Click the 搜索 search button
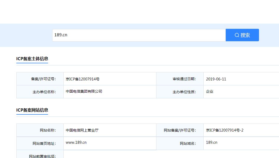The height and width of the screenshot is (158, 279). (x=242, y=35)
